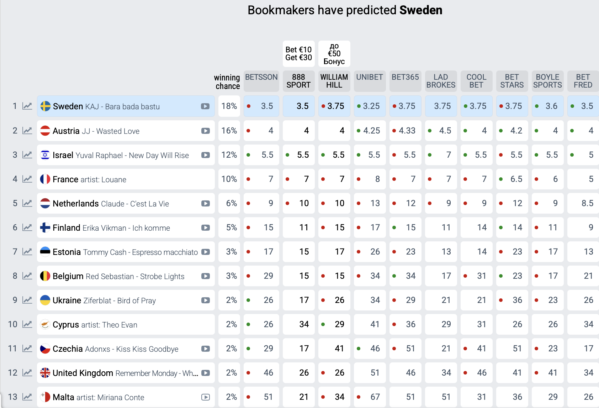Open the odds trend chart for Sweden

pos(27,106)
